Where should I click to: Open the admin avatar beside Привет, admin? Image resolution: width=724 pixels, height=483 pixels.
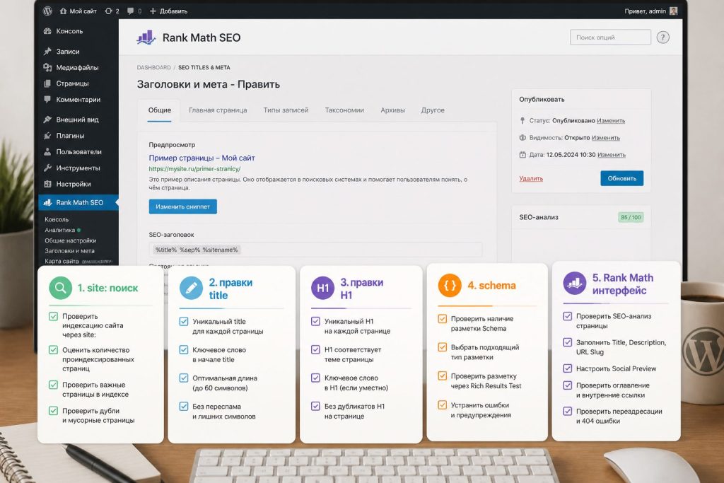[x=673, y=11]
